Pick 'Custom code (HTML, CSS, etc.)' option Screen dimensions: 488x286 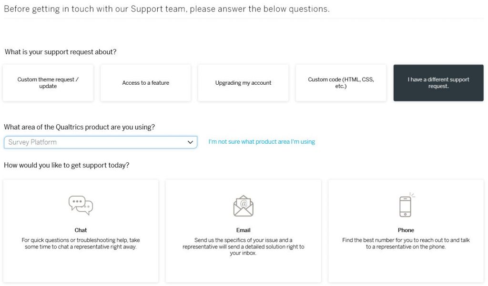[341, 83]
